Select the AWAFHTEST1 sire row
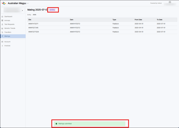The image size is (179, 128). point(33,23)
